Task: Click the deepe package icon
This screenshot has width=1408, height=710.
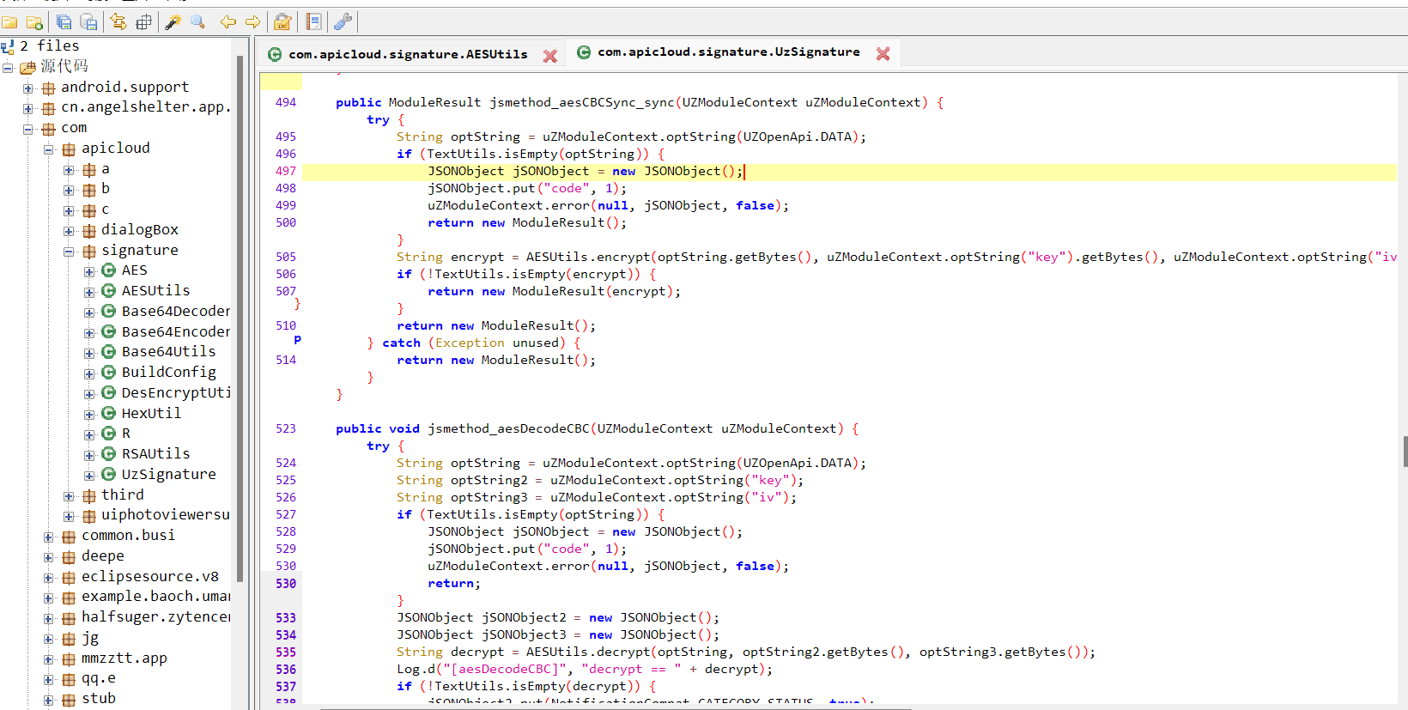Action: (x=69, y=557)
